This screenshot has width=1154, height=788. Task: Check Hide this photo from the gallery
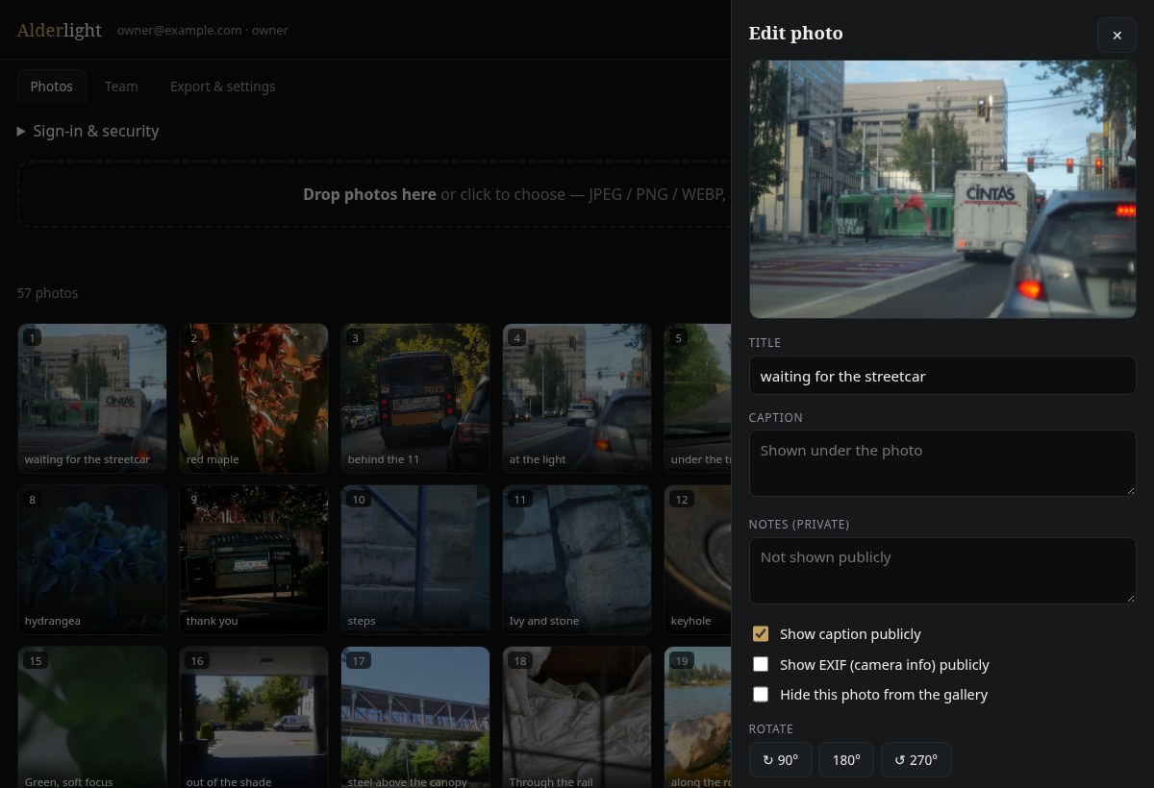point(761,694)
